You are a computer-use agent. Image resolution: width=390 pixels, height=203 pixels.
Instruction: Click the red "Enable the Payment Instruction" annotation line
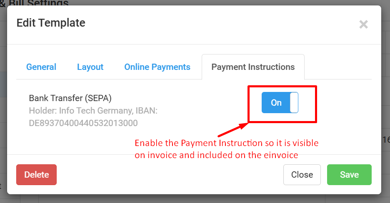click(x=226, y=144)
